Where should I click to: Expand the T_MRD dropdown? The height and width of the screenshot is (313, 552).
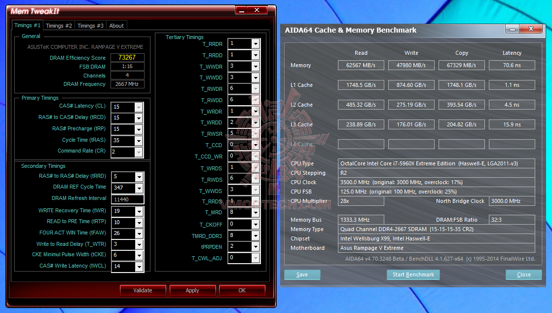point(256,213)
